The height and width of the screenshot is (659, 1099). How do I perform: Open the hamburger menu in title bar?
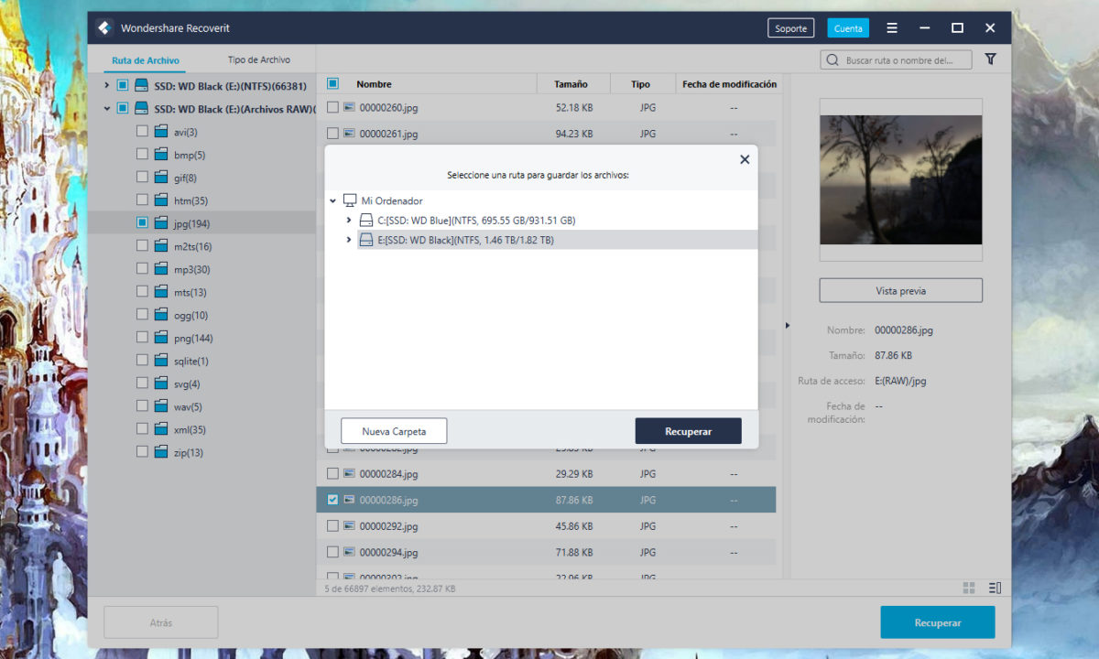click(892, 28)
